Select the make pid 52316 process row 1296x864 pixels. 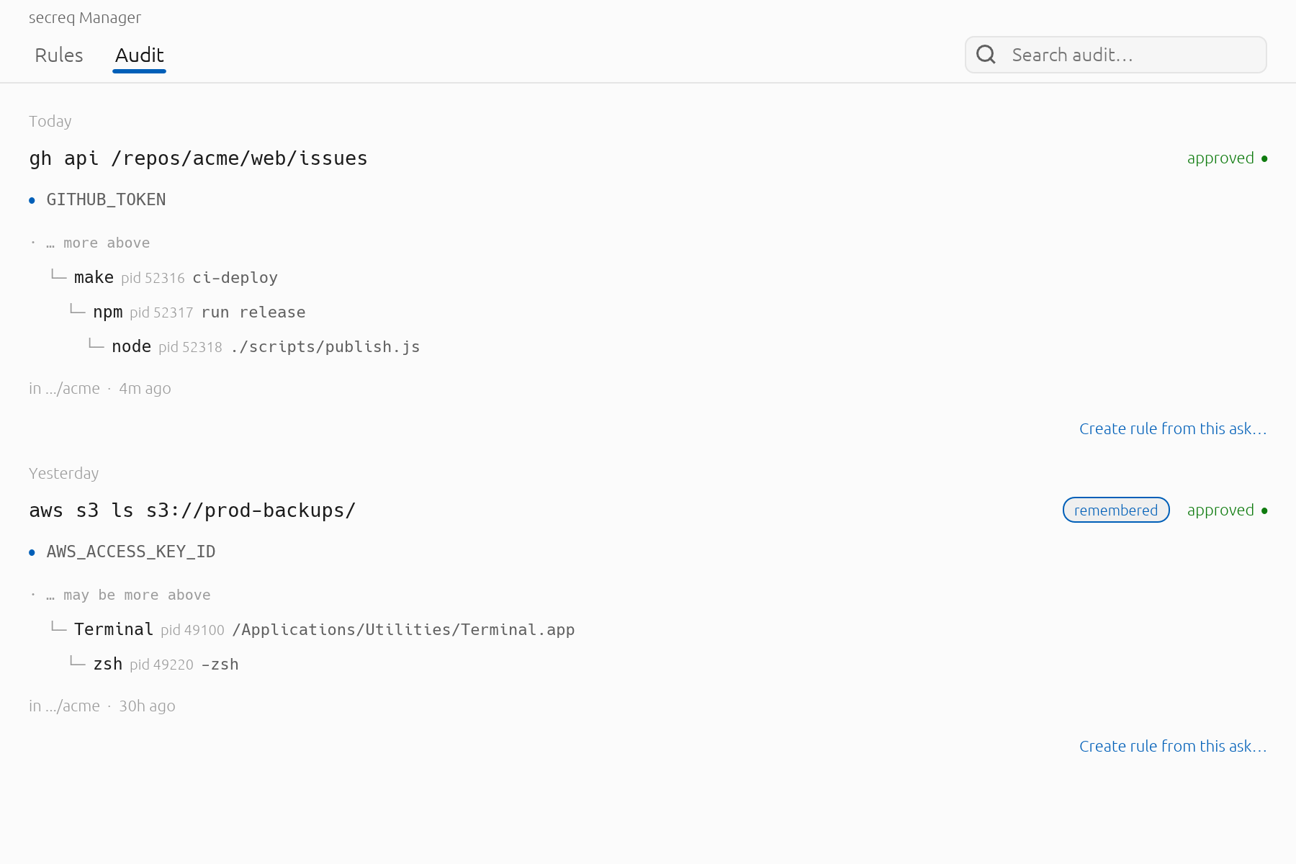point(164,277)
